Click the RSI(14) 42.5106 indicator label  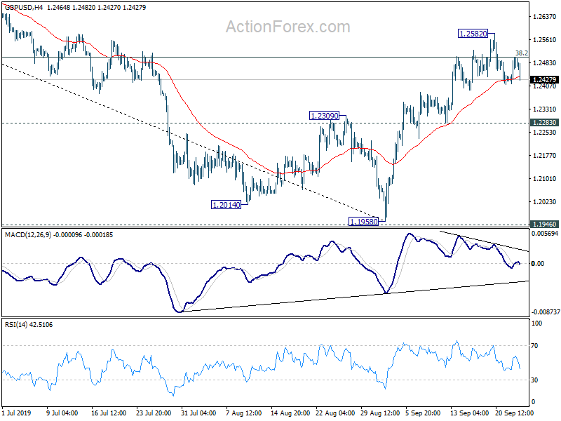point(29,325)
